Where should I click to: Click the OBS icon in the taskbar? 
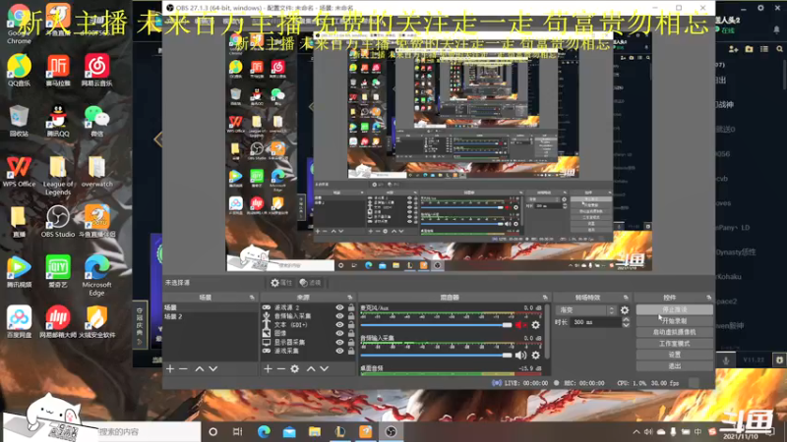pyautogui.click(x=391, y=431)
